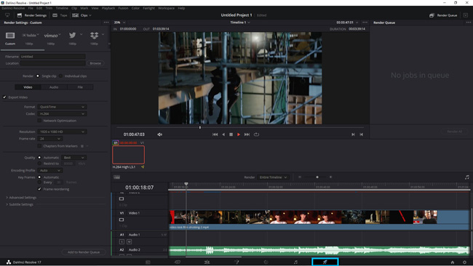Toggle the audio music note icon above timeline

[x=467, y=177]
